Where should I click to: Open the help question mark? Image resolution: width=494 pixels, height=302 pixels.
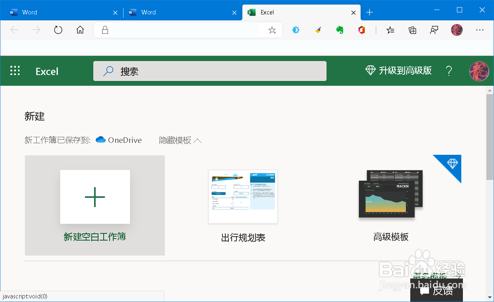(449, 71)
